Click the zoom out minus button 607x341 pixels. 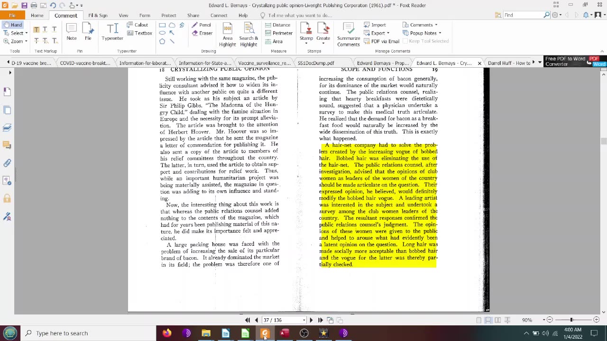click(x=550, y=320)
